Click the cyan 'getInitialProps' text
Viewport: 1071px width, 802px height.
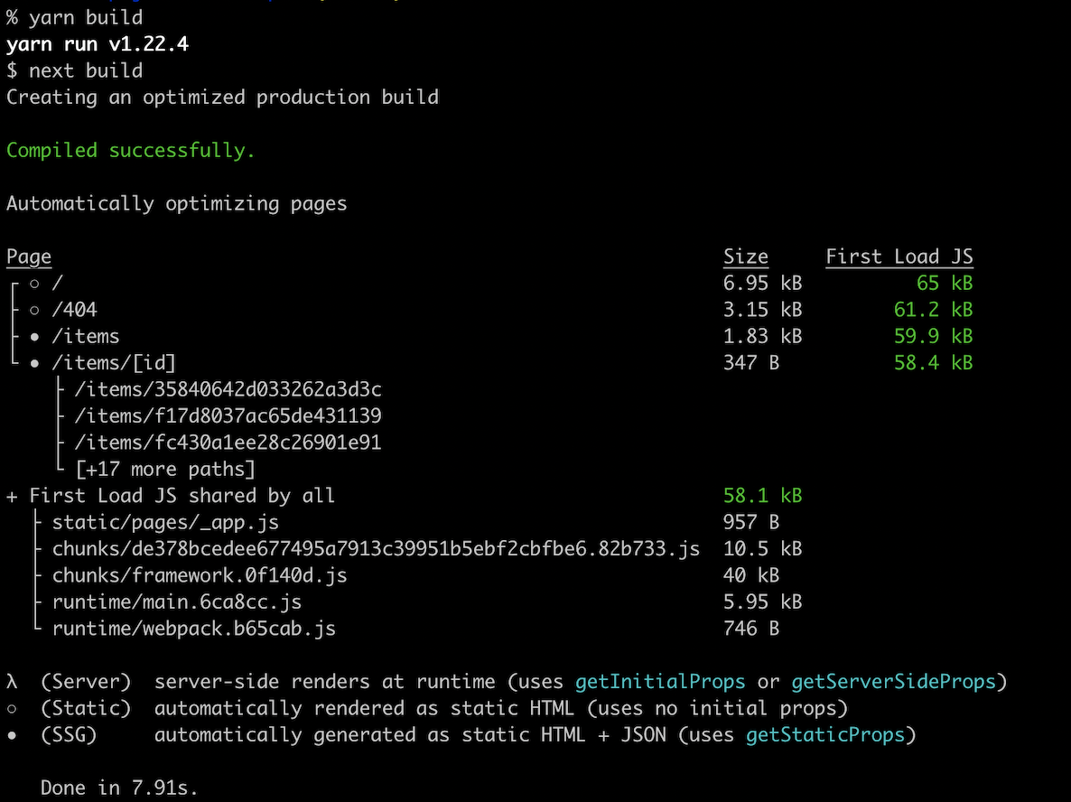660,683
